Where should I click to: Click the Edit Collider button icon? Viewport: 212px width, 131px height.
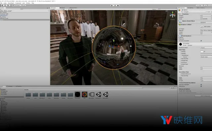point(202,27)
